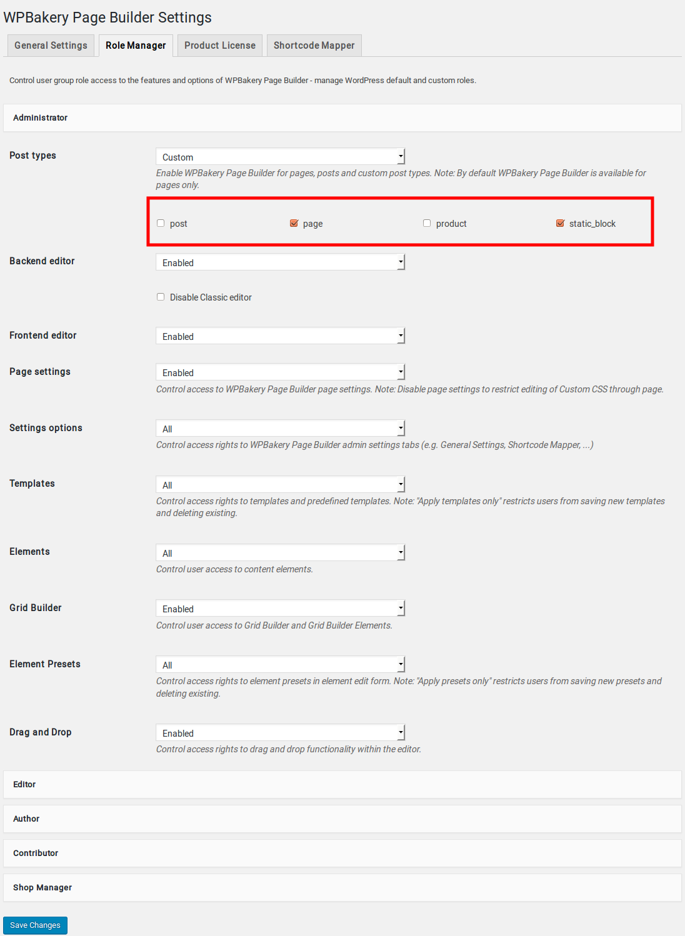Click the Page settings label
This screenshot has height=936, width=685.
click(40, 372)
